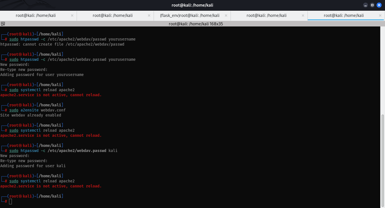The image size is (385, 208).
Task: Close the fourth root@kali terminal tab
Action: click(303, 15)
